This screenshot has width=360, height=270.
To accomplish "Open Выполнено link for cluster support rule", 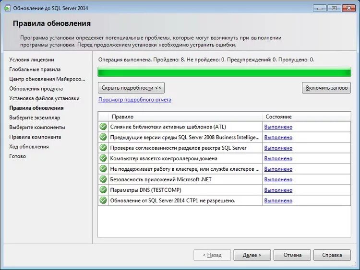I will pos(278,169).
